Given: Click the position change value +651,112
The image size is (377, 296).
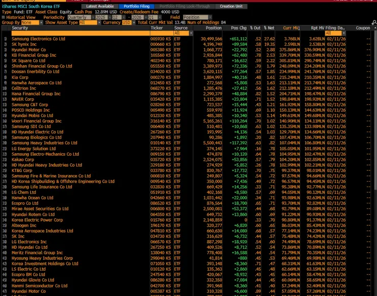Looking at the screenshot, I should coord(238,39).
